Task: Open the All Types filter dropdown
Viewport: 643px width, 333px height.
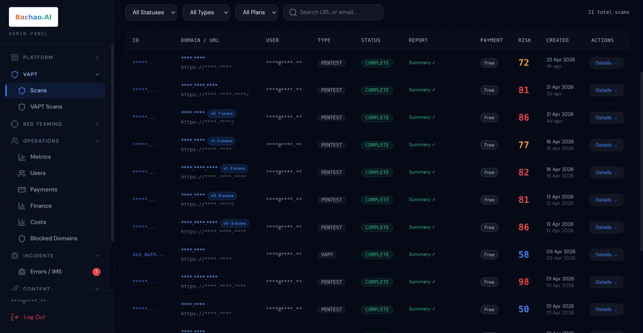Action: pos(206,13)
